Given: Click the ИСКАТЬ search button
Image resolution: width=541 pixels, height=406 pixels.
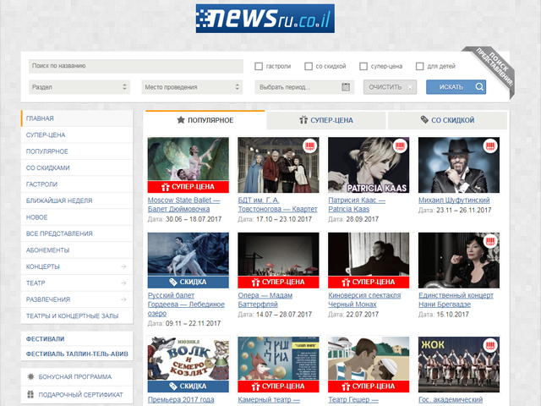Looking at the screenshot, I should [x=456, y=87].
